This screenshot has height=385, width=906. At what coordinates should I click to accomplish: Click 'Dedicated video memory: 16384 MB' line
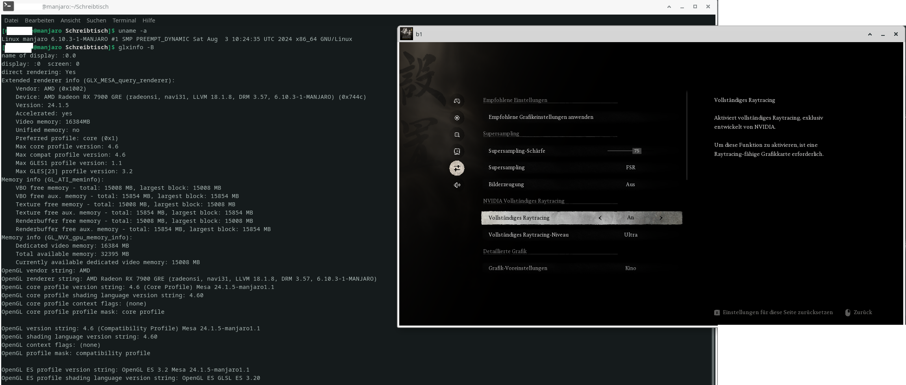72,246
